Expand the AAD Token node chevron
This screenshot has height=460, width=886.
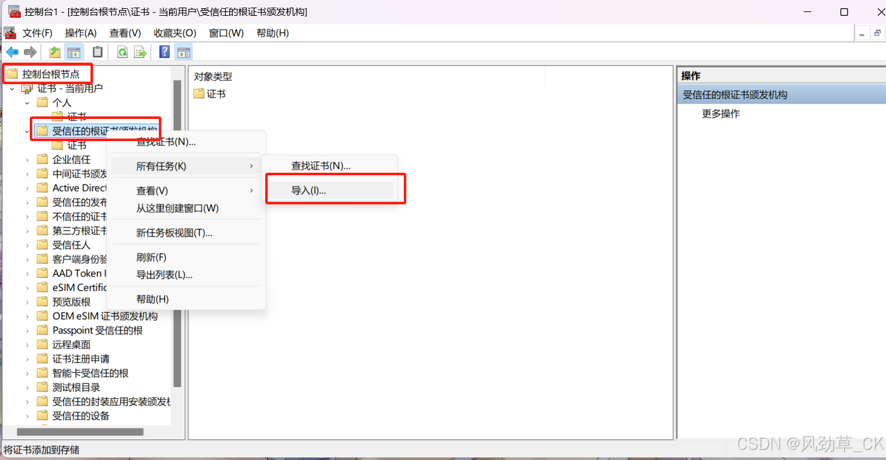27,273
